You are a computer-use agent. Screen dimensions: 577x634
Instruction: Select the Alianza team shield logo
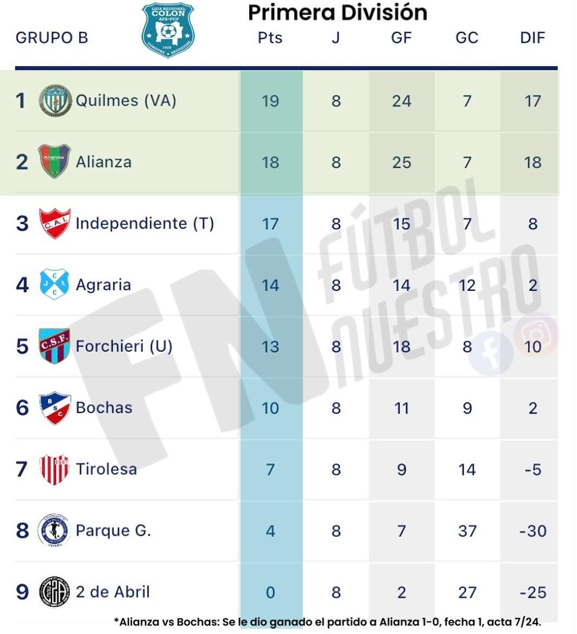coord(54,161)
